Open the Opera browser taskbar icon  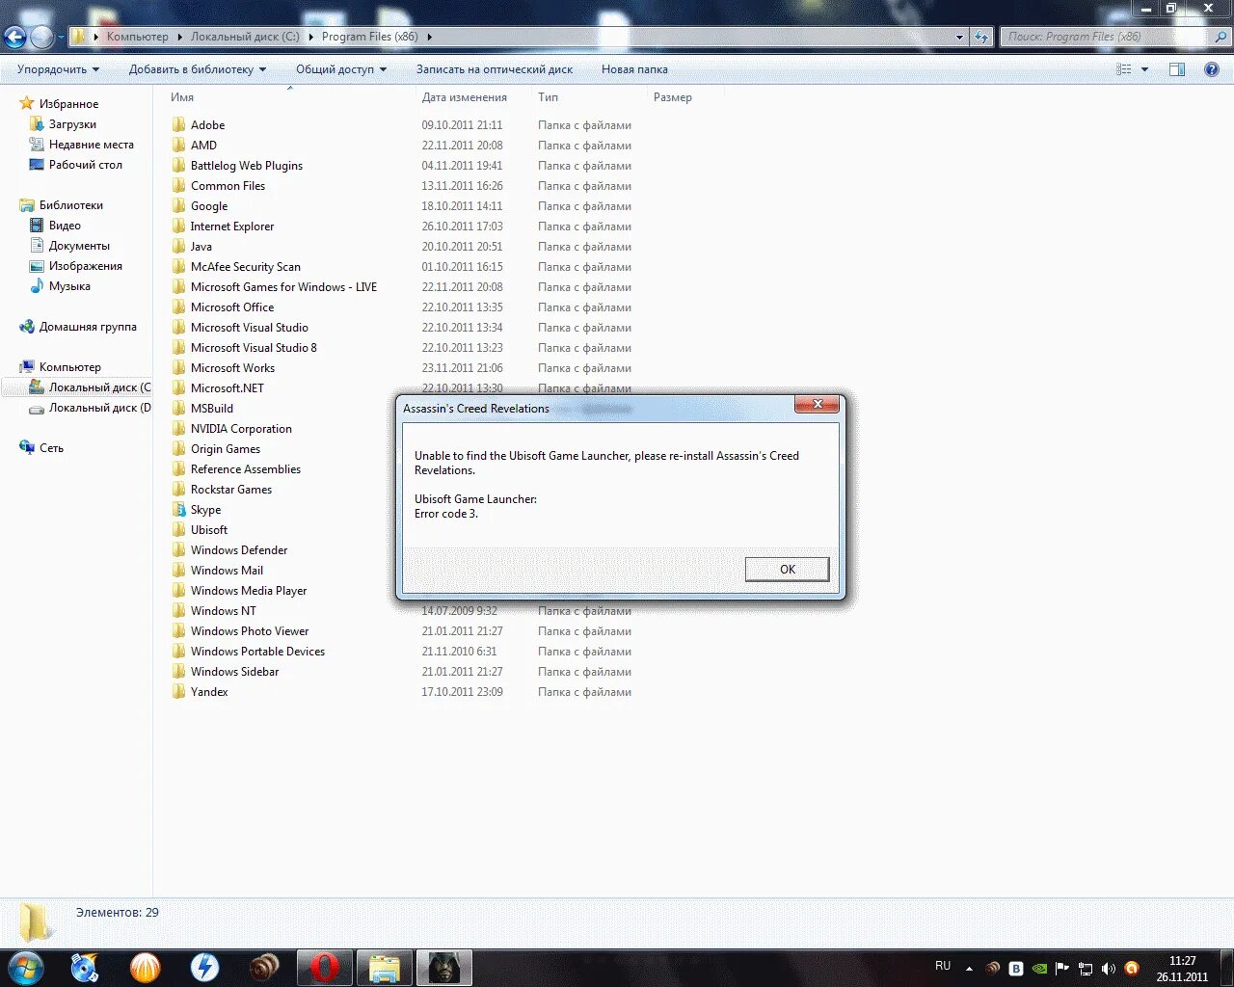pyautogui.click(x=325, y=967)
